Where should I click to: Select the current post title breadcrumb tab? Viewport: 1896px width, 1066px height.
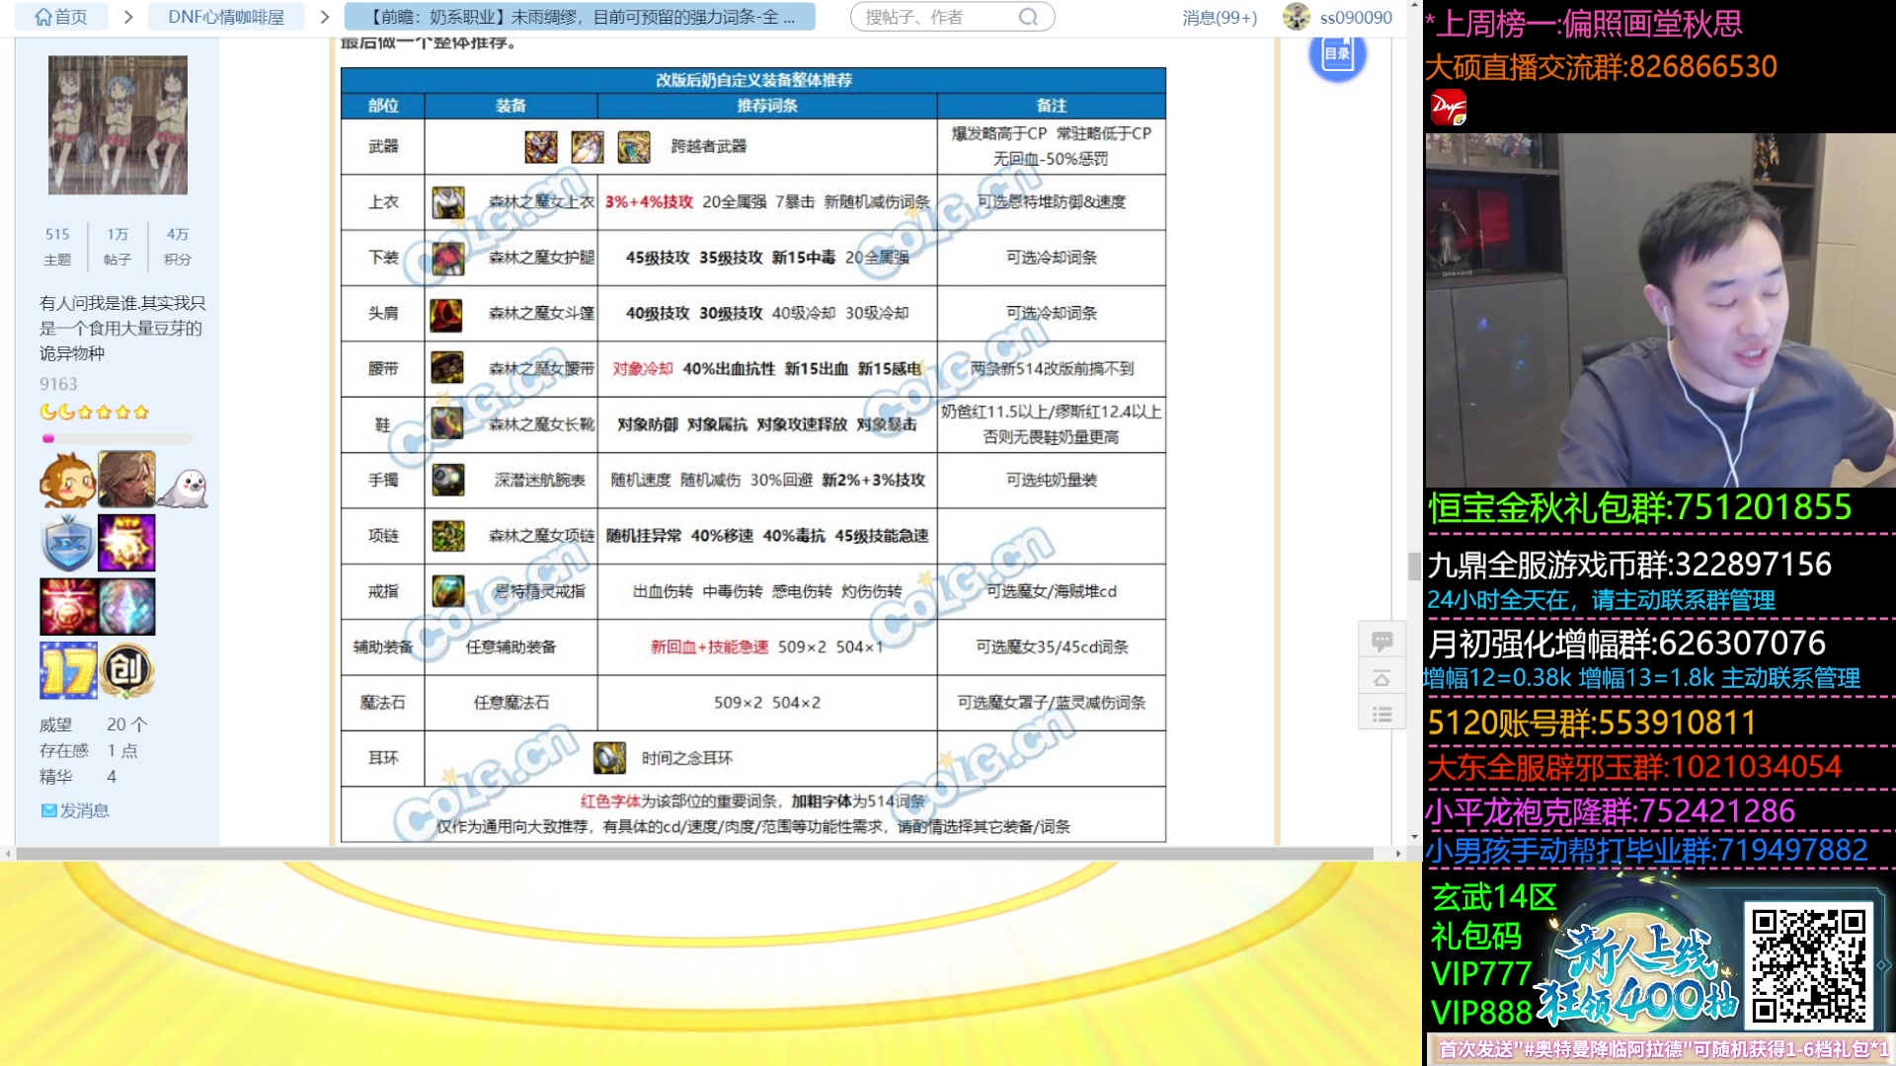(x=580, y=17)
